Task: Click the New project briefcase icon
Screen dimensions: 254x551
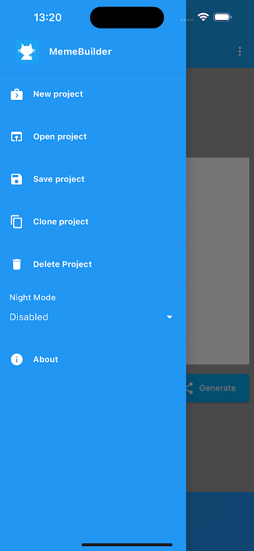Action: (17, 94)
